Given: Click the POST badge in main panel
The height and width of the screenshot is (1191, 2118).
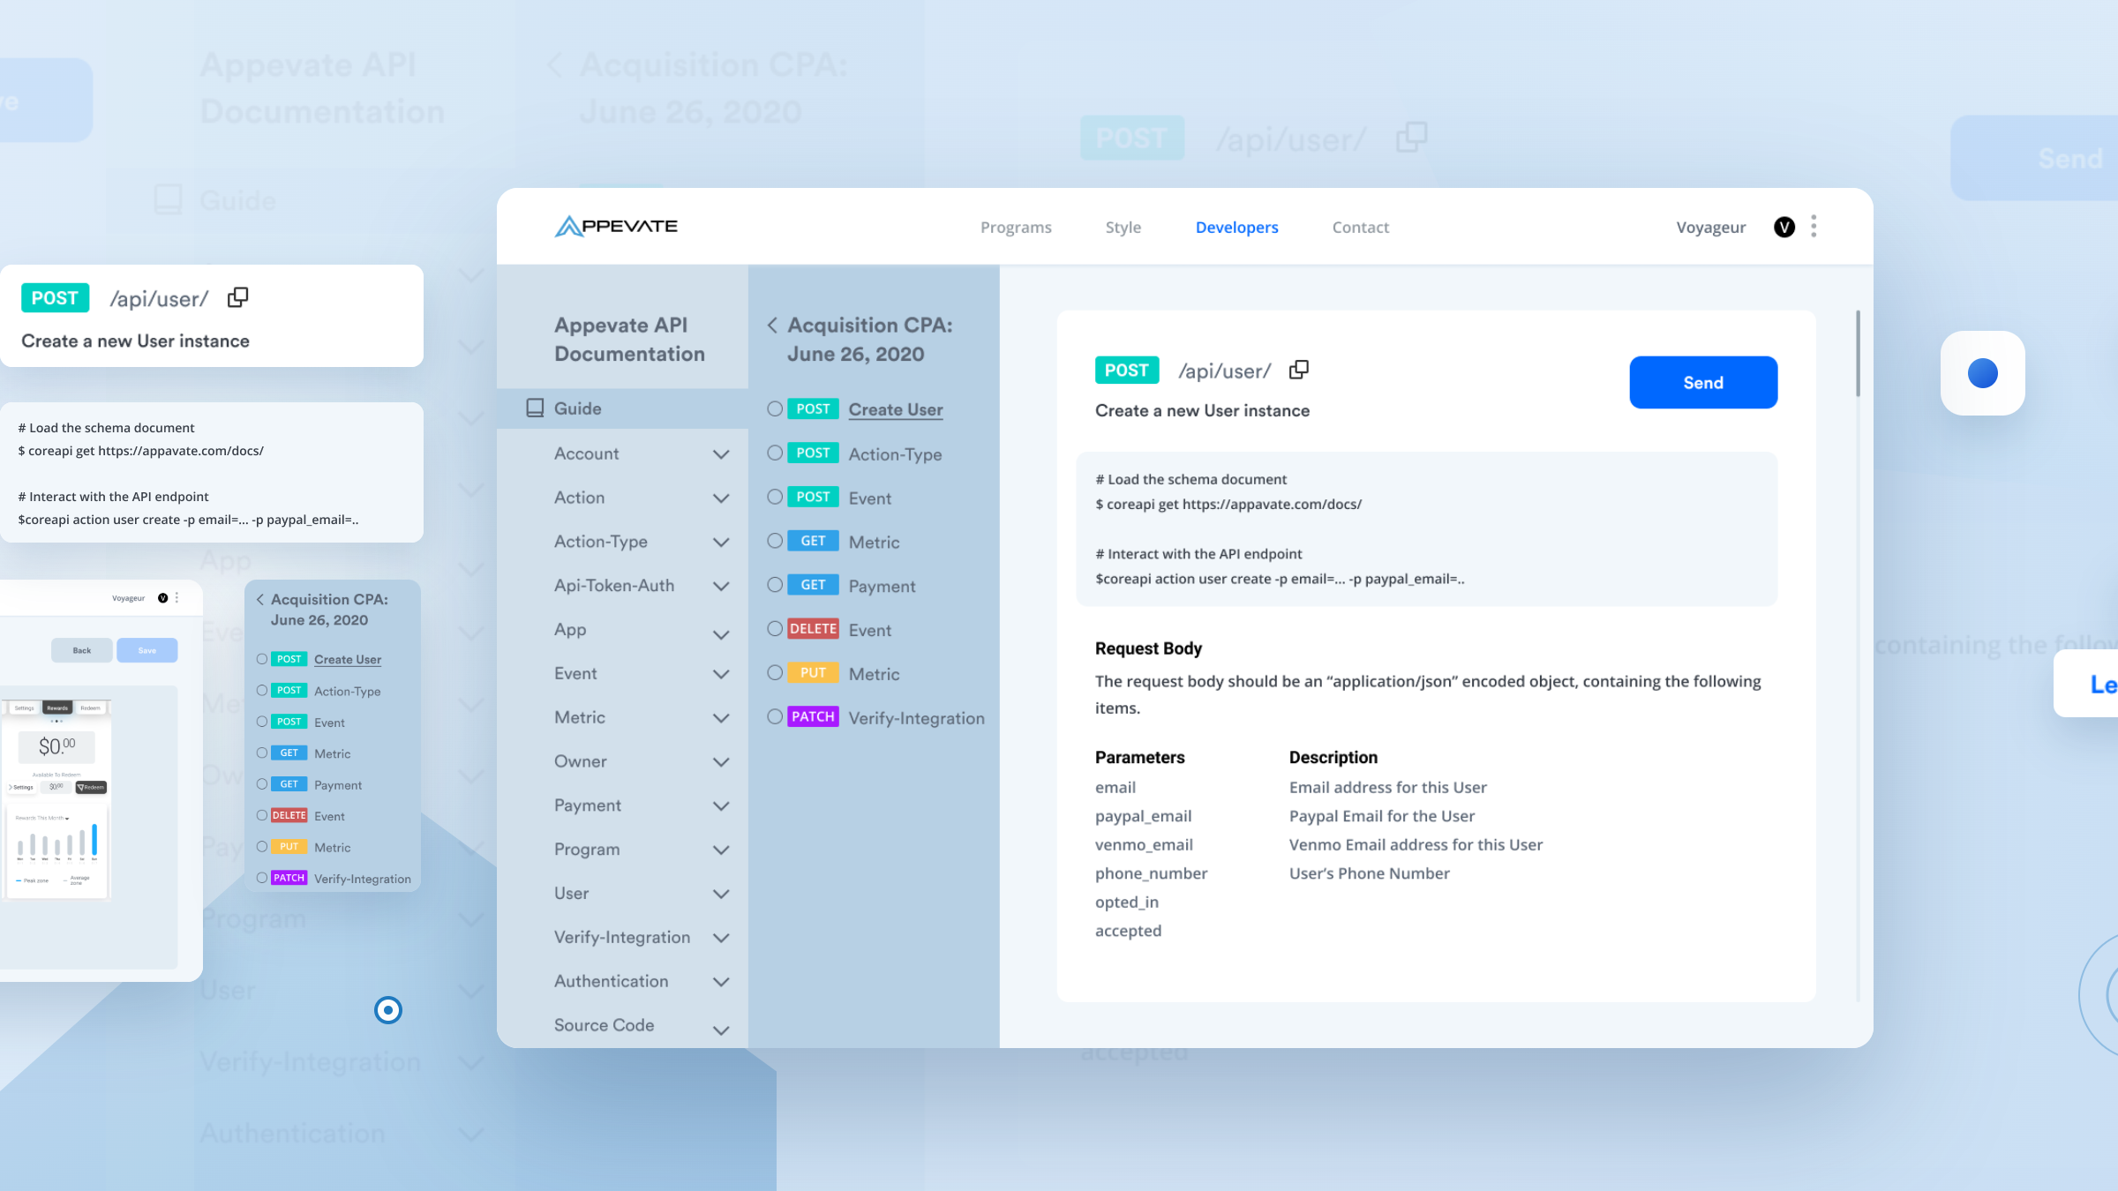Looking at the screenshot, I should (x=1127, y=371).
